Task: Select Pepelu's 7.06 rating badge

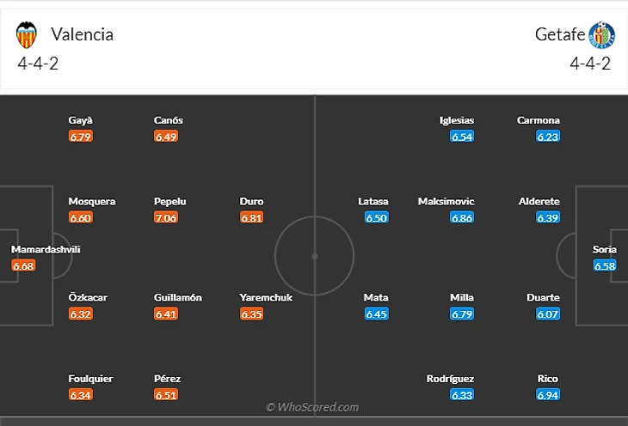Action: point(166,218)
